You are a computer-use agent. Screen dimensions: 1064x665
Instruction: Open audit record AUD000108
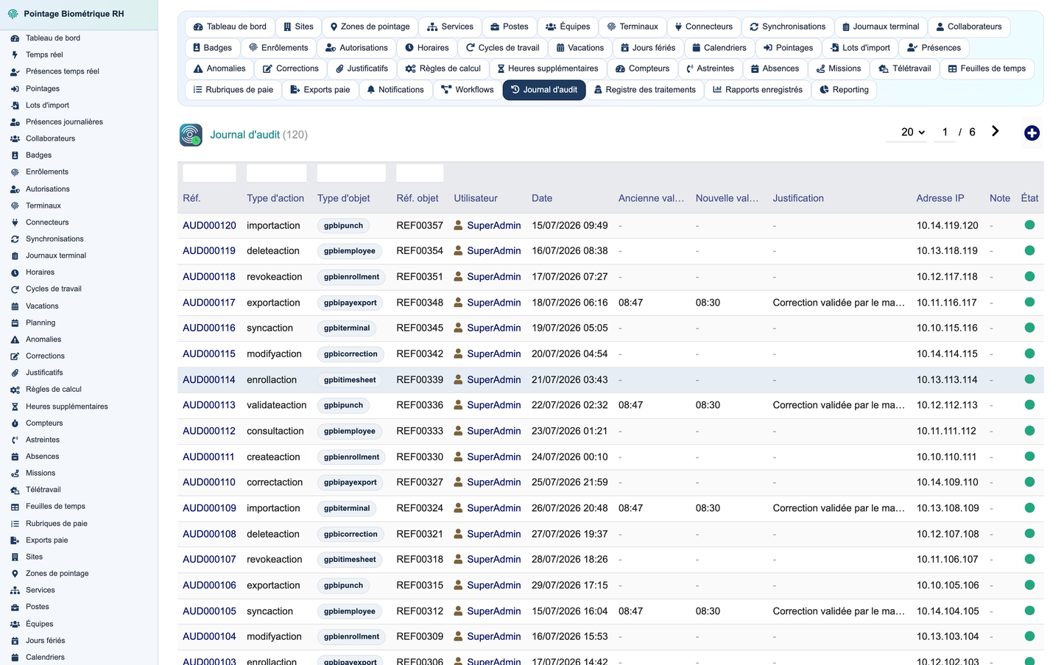tap(209, 534)
